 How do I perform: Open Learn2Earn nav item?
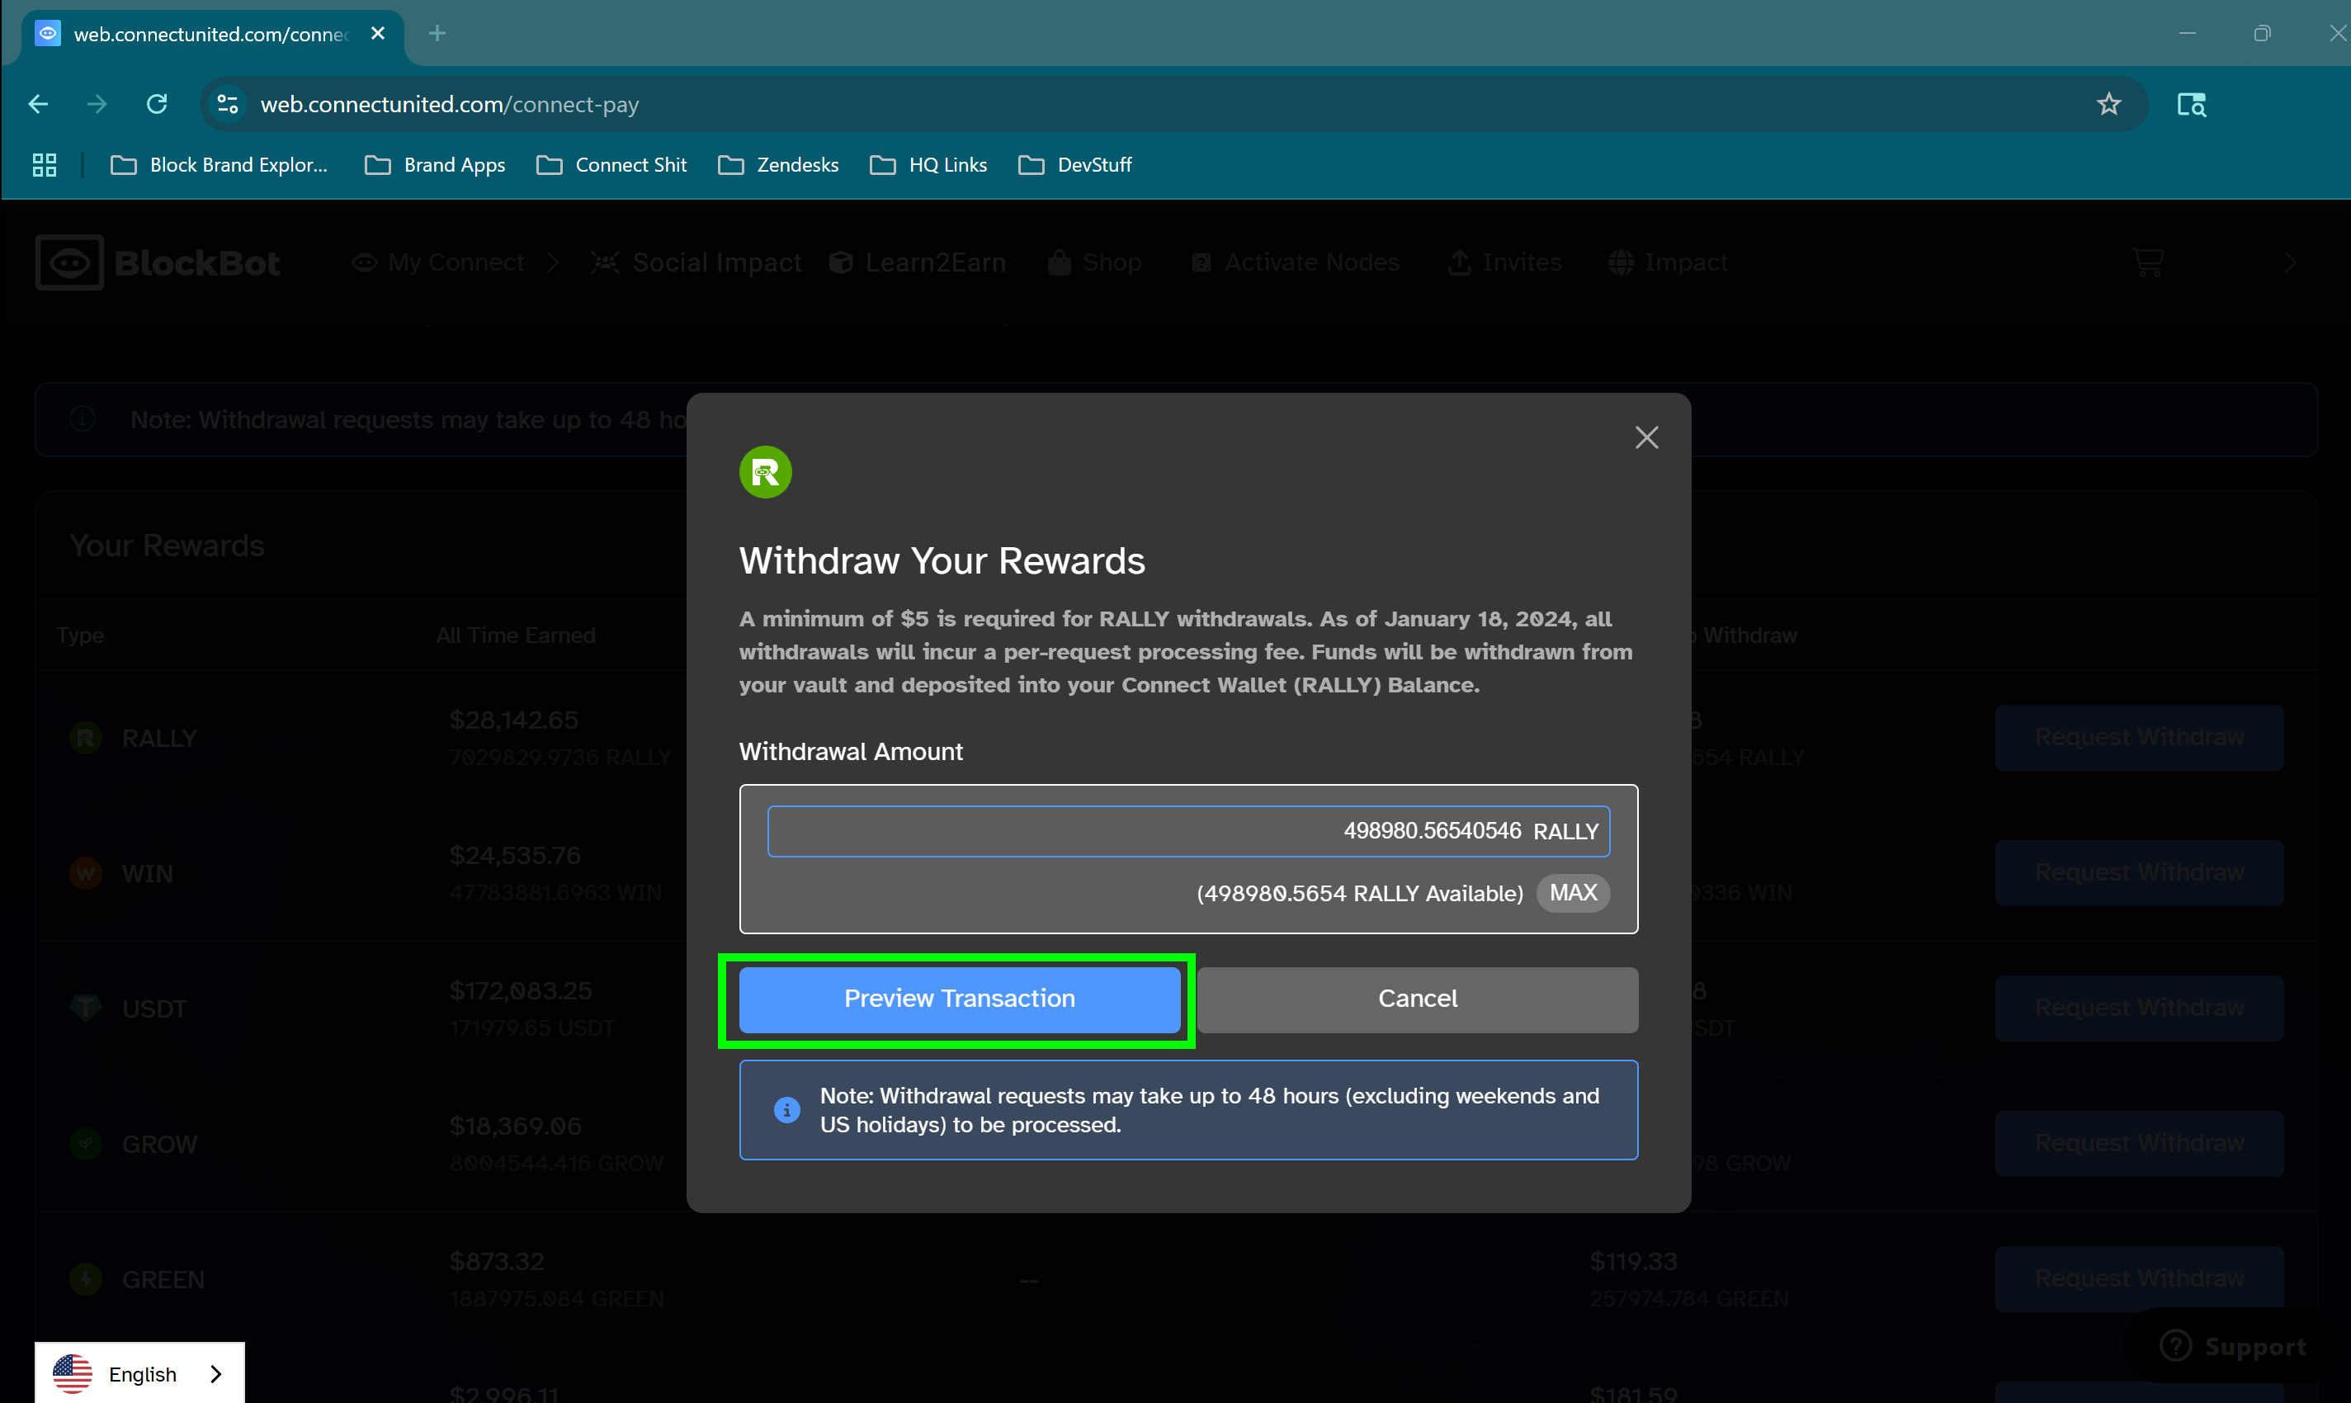point(917,262)
